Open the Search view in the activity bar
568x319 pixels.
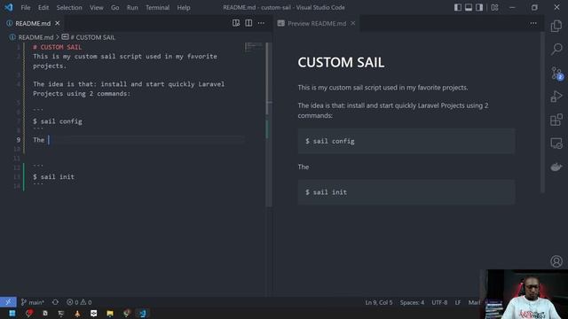click(x=556, y=49)
